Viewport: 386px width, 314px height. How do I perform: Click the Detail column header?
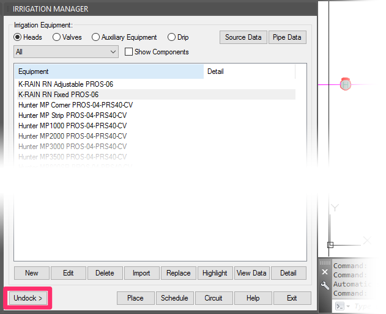(249, 71)
